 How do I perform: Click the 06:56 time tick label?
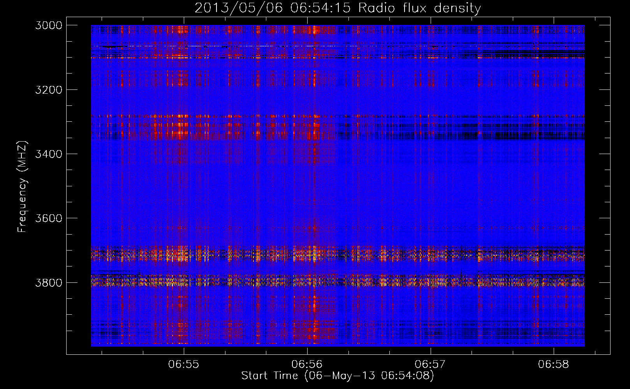307,364
